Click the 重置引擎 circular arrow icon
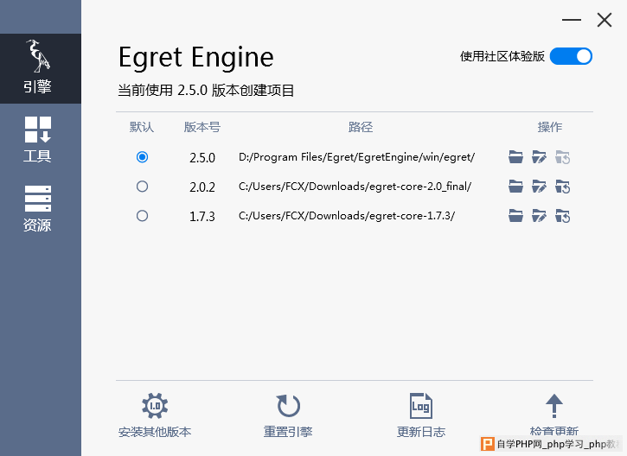This screenshot has width=627, height=456. pos(288,406)
